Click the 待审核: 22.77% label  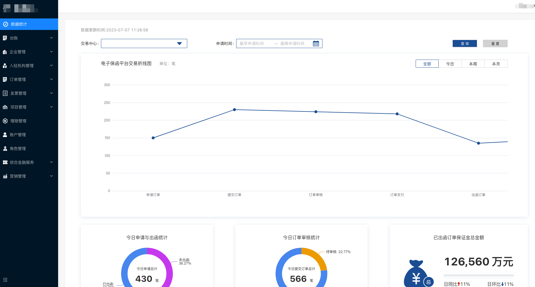(x=338, y=252)
